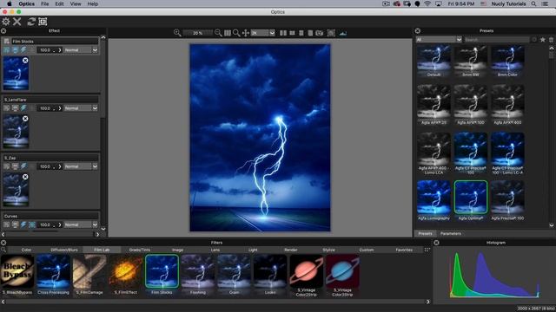Image resolution: width=556 pixels, height=312 pixels.
Task: Select the Render filter tab
Action: point(291,250)
